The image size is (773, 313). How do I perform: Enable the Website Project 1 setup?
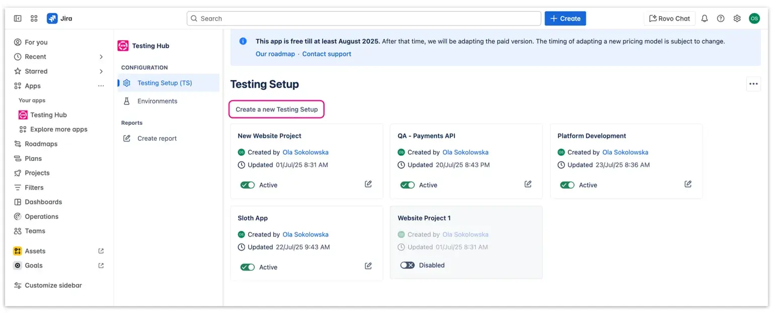(407, 265)
